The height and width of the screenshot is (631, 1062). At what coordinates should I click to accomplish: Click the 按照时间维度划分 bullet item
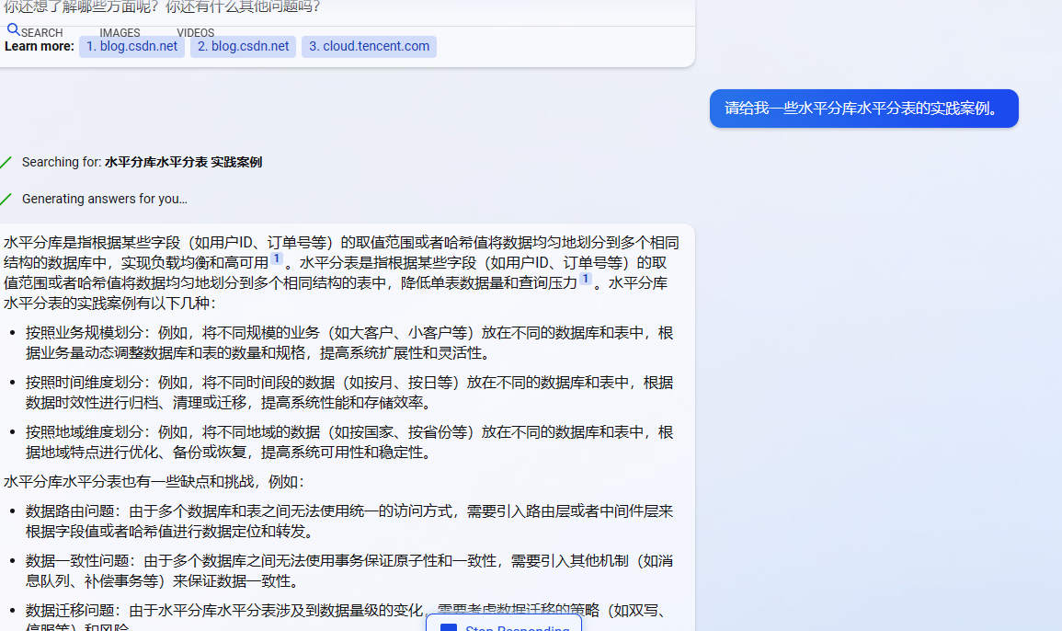pos(349,392)
